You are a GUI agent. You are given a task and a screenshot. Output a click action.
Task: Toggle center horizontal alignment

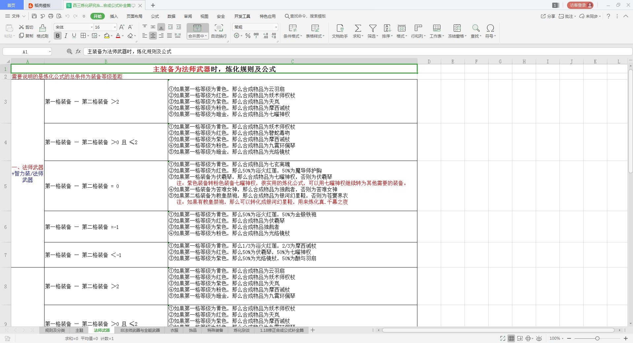(153, 36)
